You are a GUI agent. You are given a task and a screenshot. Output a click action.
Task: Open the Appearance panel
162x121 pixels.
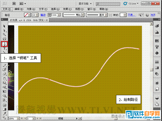pyautogui.click(x=157, y=83)
